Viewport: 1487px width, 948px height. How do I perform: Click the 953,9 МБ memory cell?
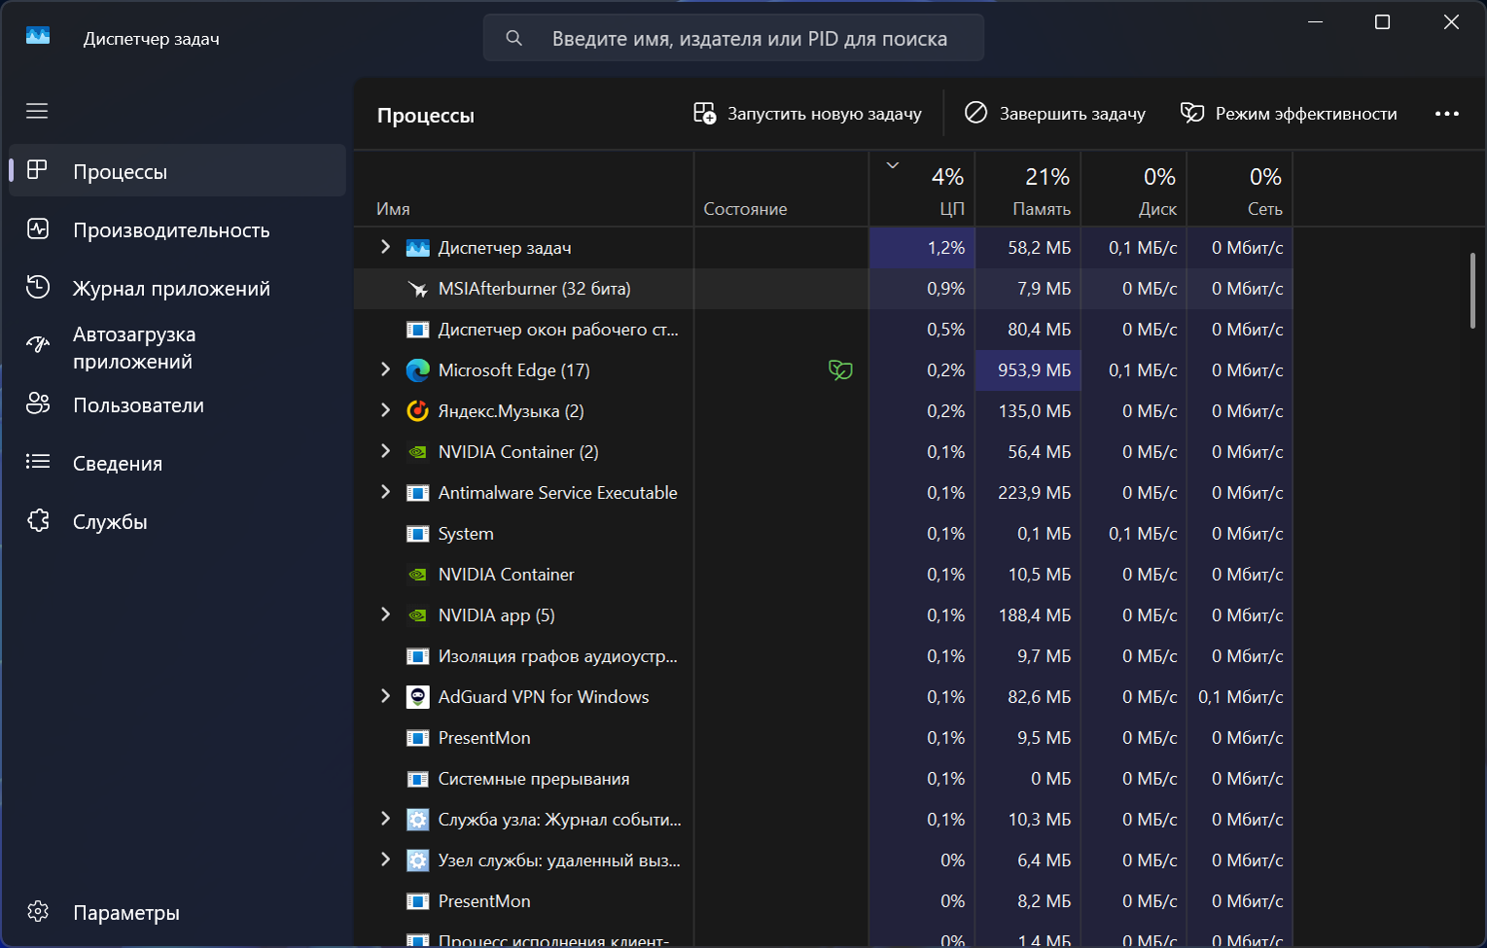tap(1028, 370)
